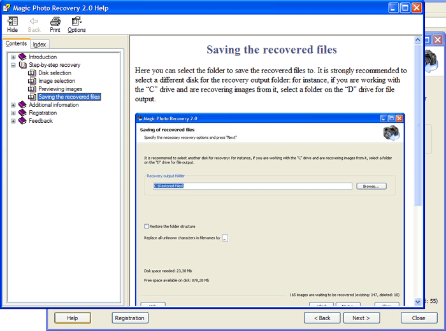Click the replace unknown characters field

coord(225,238)
